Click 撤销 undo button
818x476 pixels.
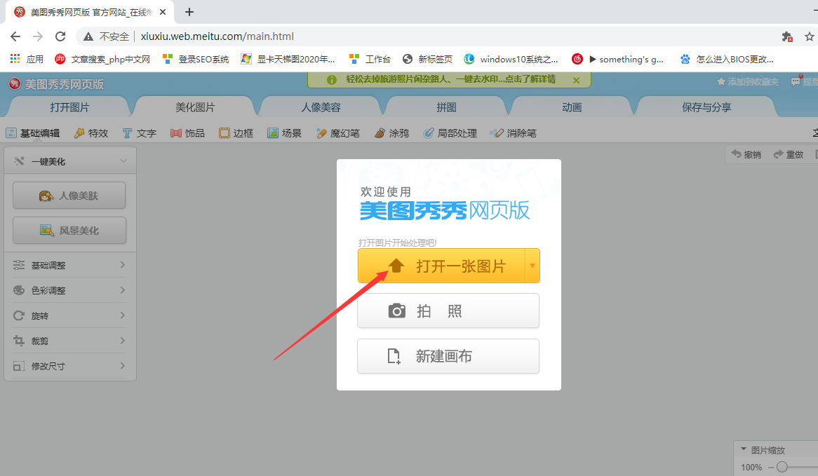click(746, 154)
